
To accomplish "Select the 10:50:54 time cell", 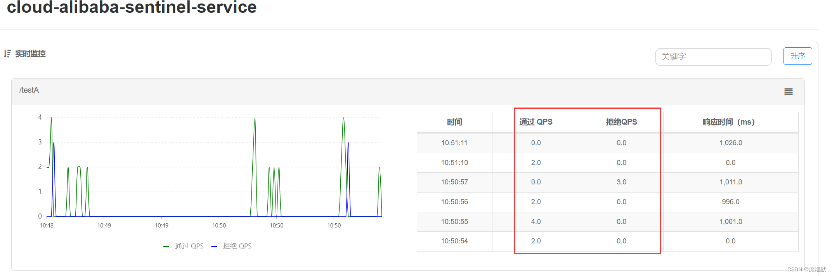I will [x=454, y=241].
